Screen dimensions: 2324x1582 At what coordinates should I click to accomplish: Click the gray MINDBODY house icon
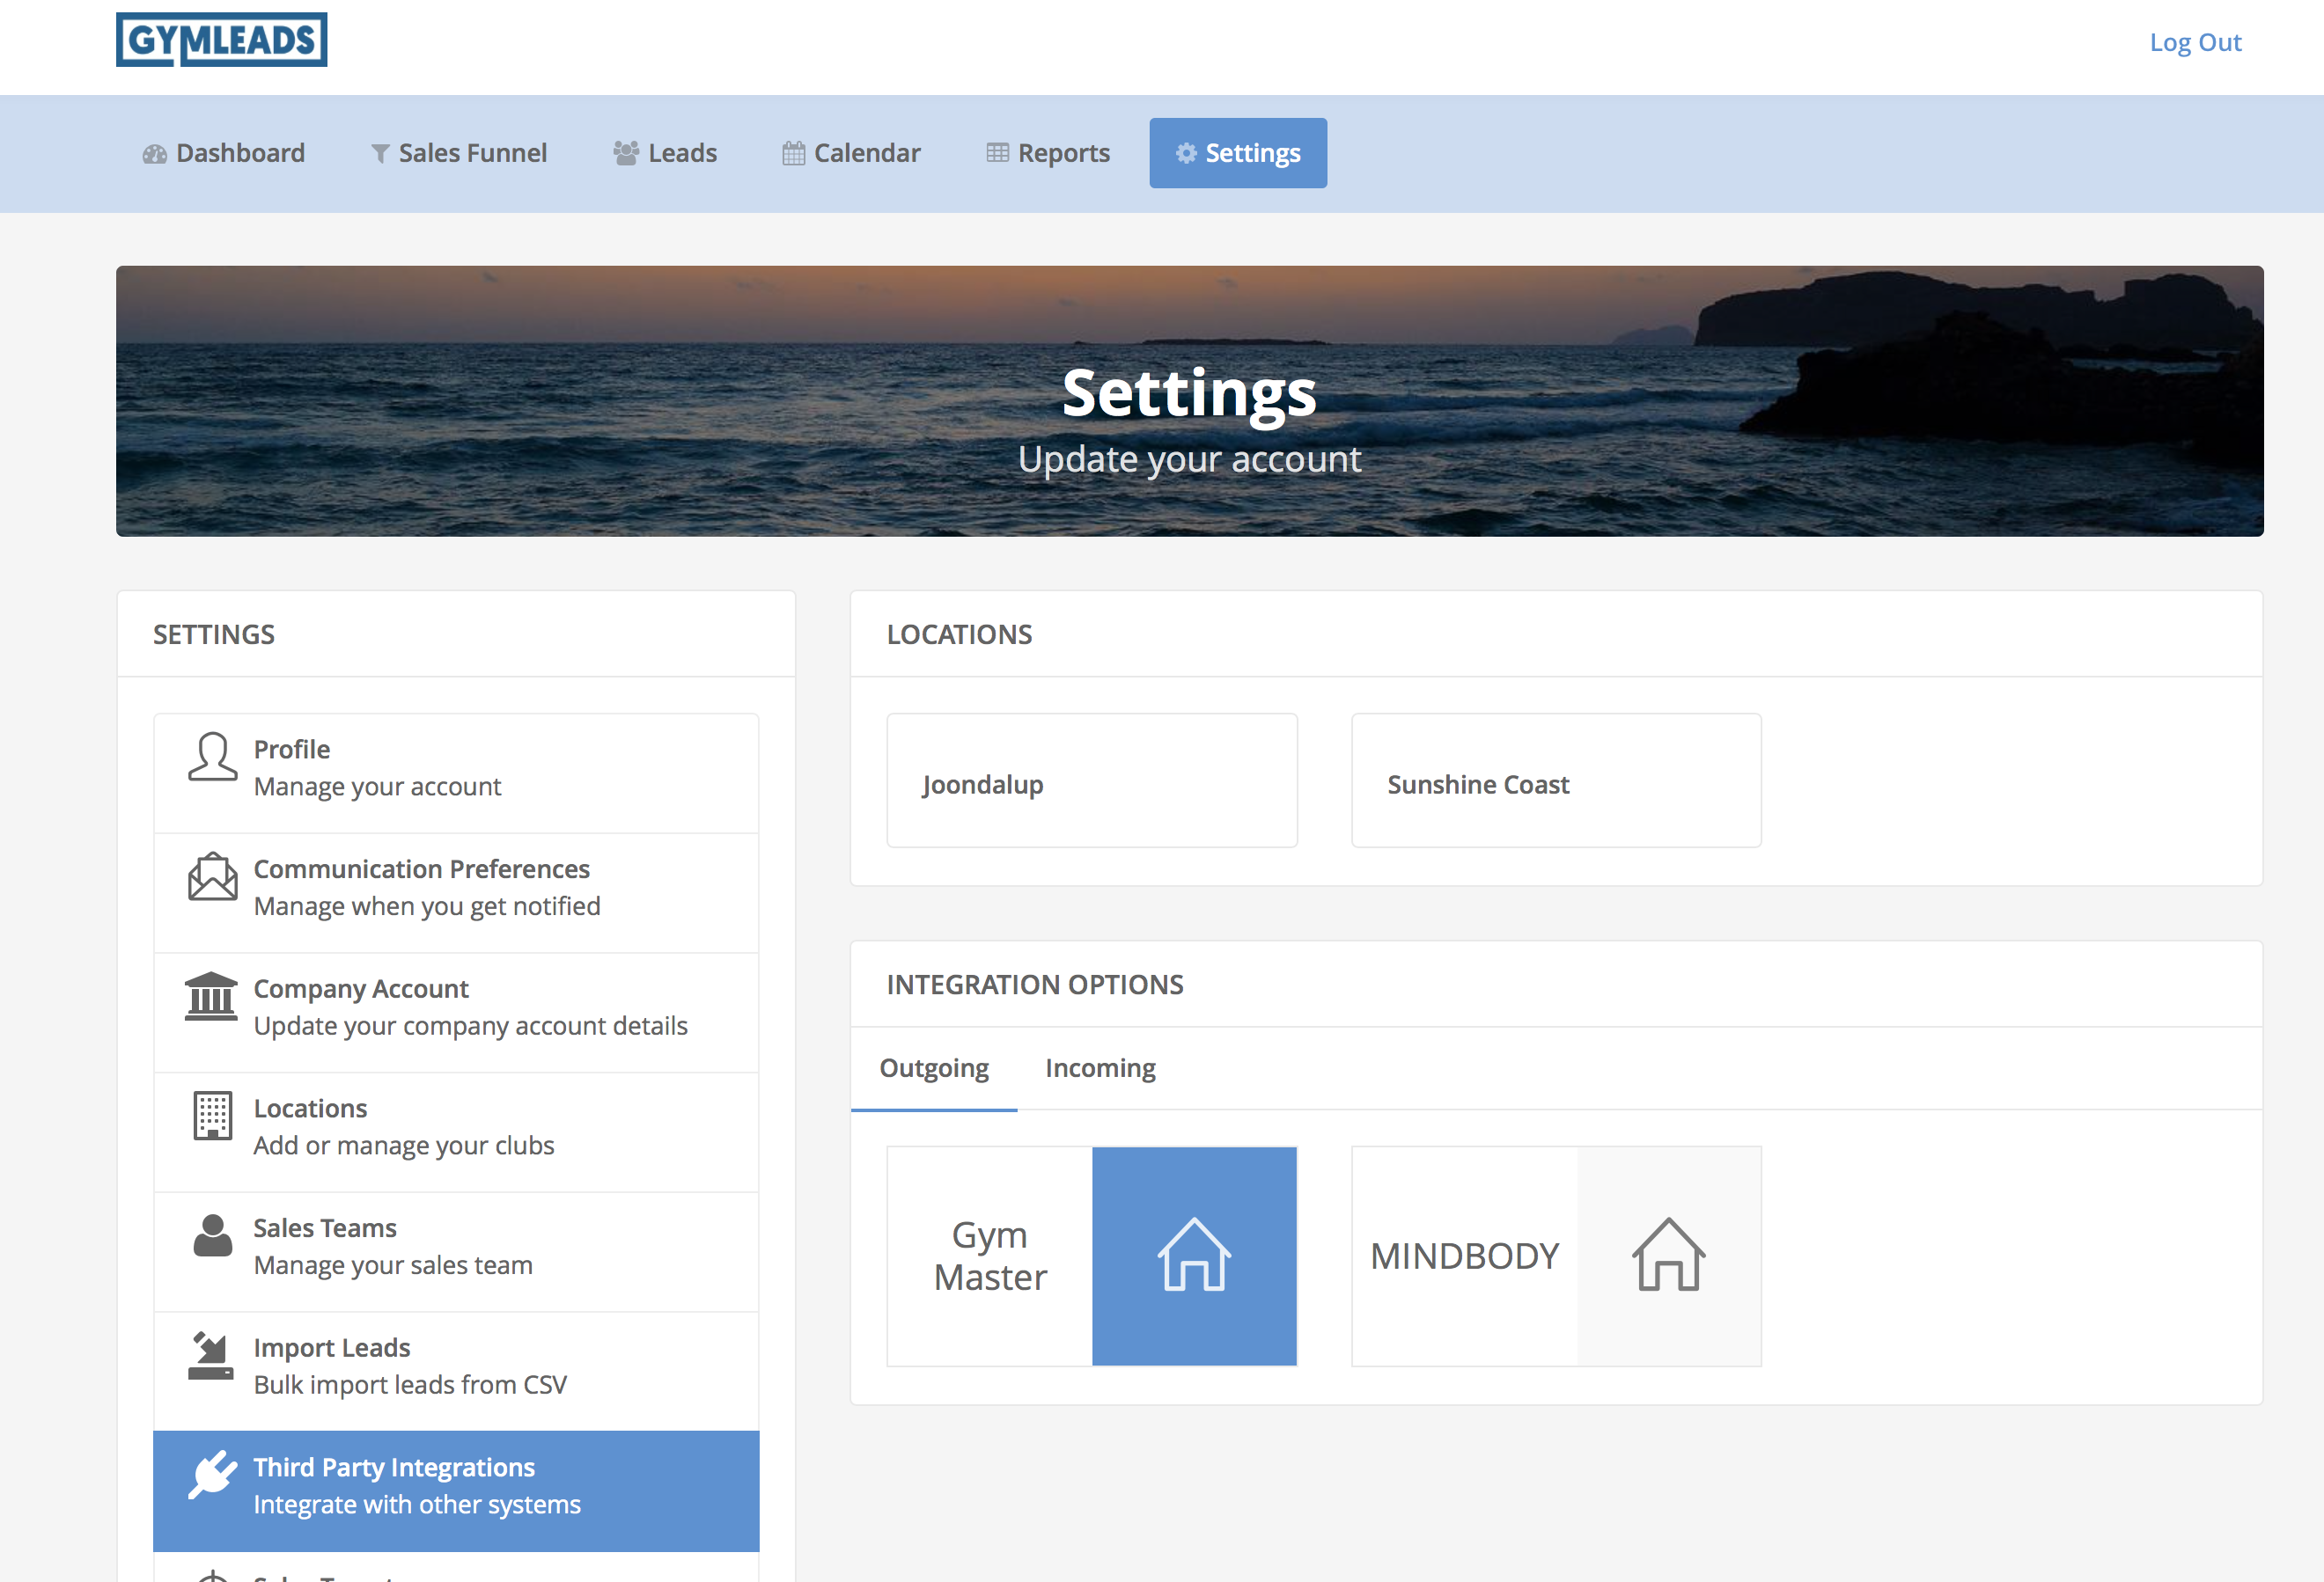(x=1668, y=1256)
